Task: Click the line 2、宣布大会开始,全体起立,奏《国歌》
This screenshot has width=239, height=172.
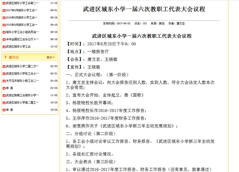Action: pos(105,95)
